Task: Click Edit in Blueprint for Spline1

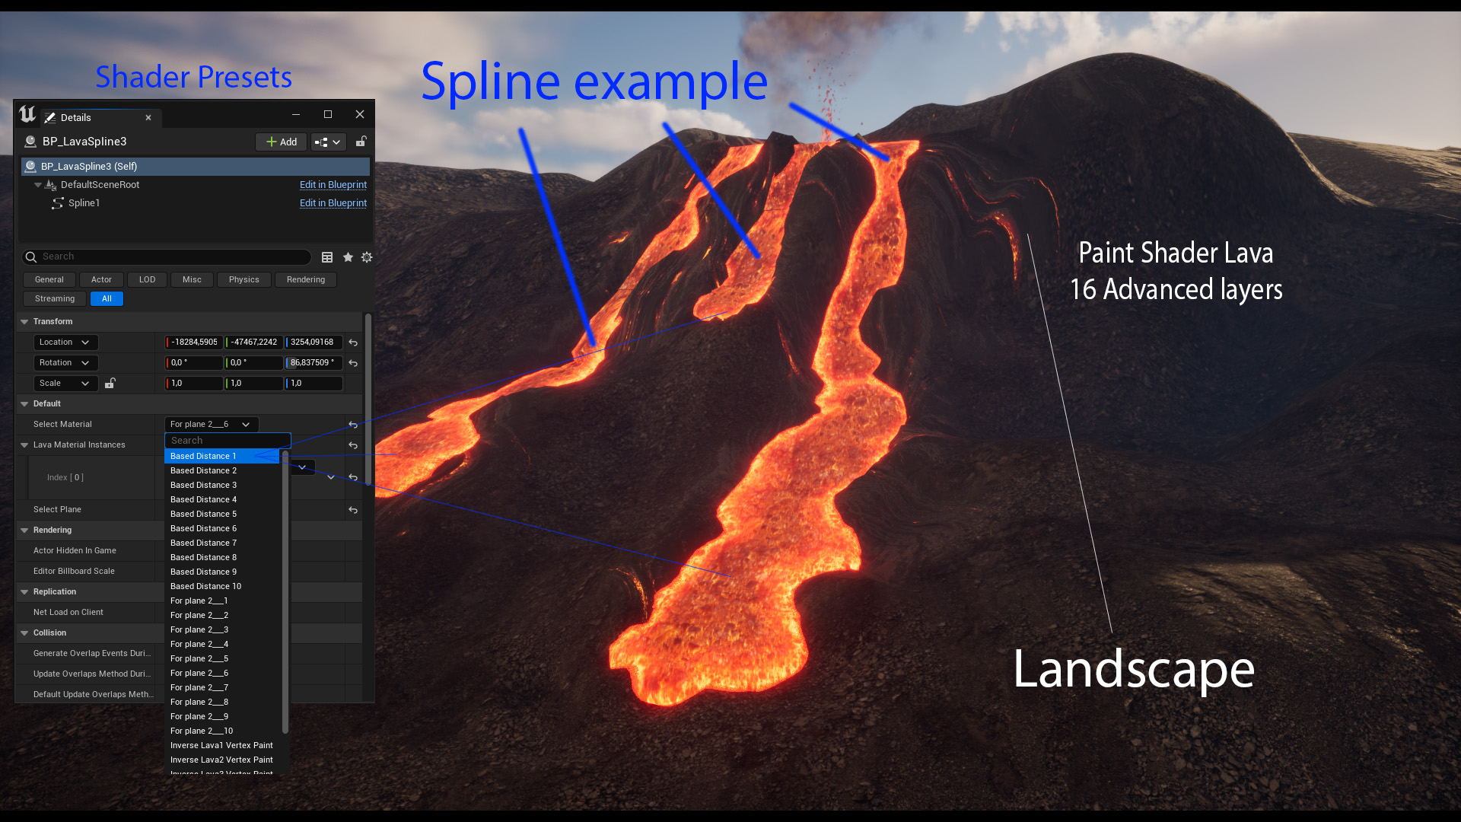Action: 333,202
